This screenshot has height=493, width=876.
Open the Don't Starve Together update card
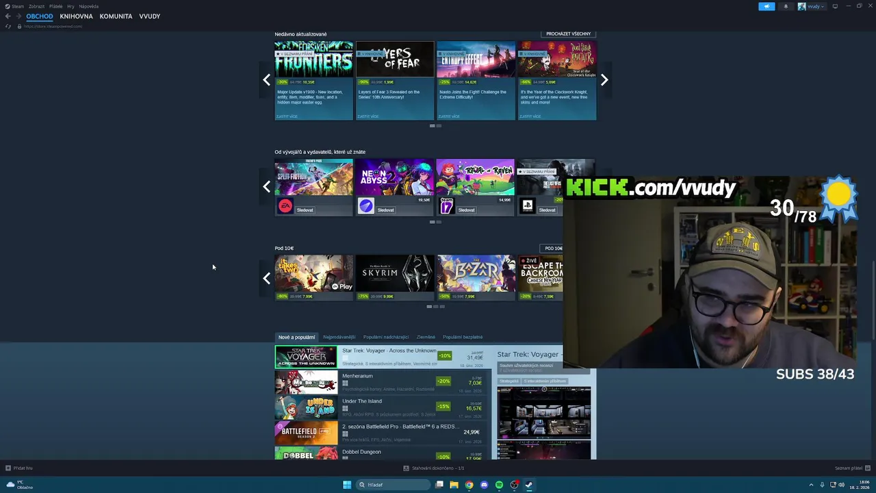[556, 81]
